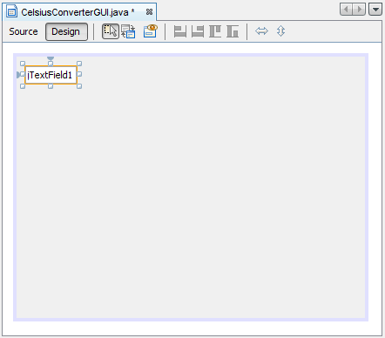Align components top in row

pyautogui.click(x=215, y=31)
